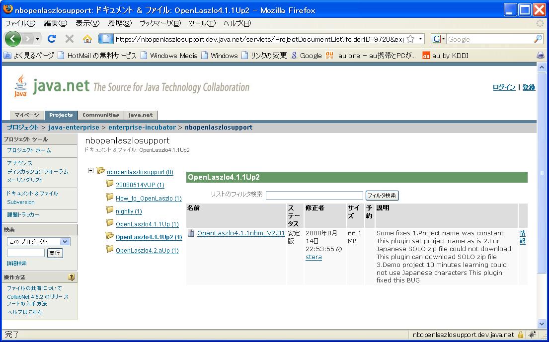The height and width of the screenshot is (342, 549).
Task: Click the status bar icon right of padlock
Action: pos(532,335)
